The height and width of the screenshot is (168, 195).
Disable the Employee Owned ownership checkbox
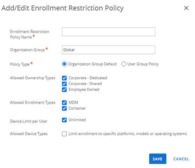[64, 90]
